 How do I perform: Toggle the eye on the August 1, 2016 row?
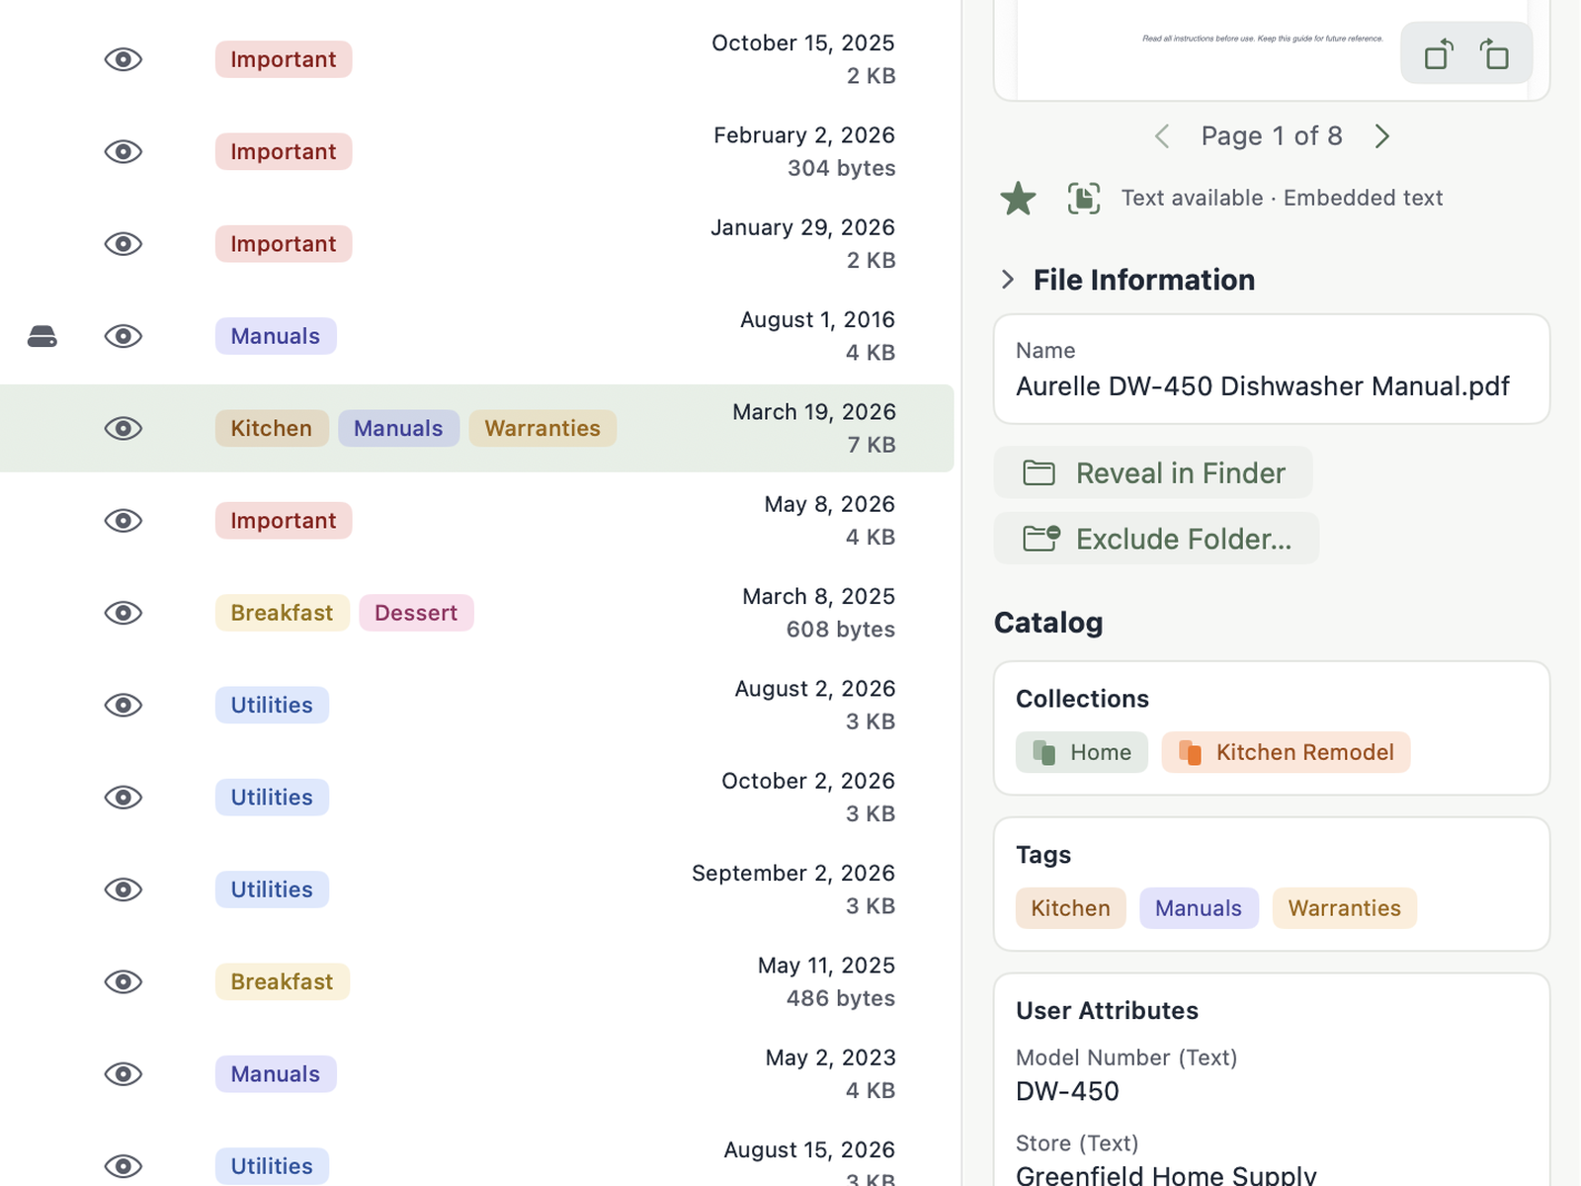pyautogui.click(x=124, y=336)
